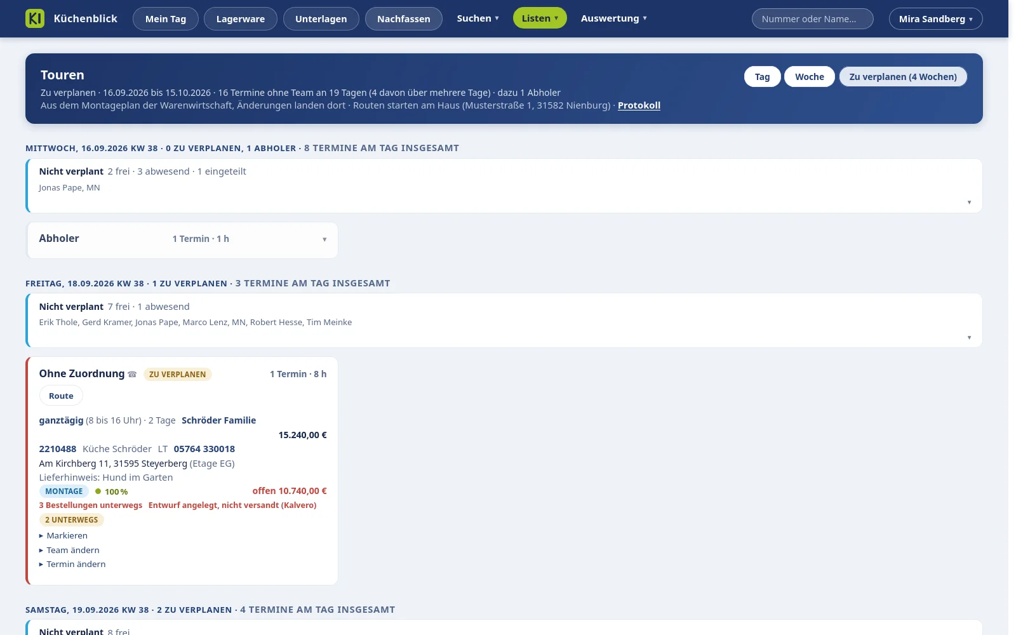Switch Touren view to Woche
The height and width of the screenshot is (635, 1016).
pyautogui.click(x=810, y=77)
